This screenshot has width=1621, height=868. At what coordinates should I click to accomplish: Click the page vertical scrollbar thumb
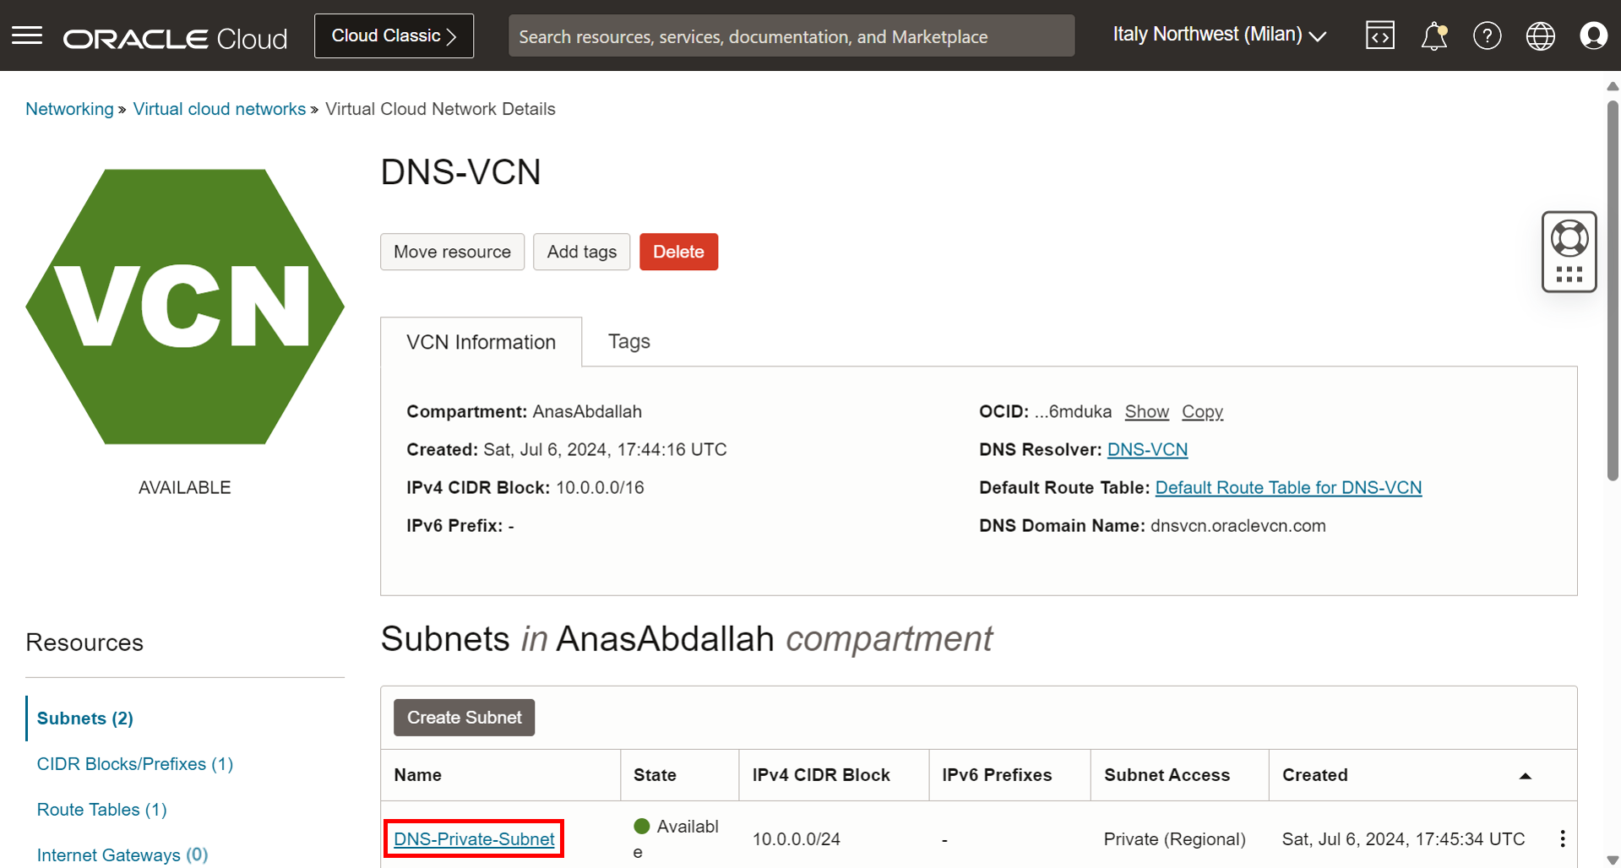coord(1613,290)
